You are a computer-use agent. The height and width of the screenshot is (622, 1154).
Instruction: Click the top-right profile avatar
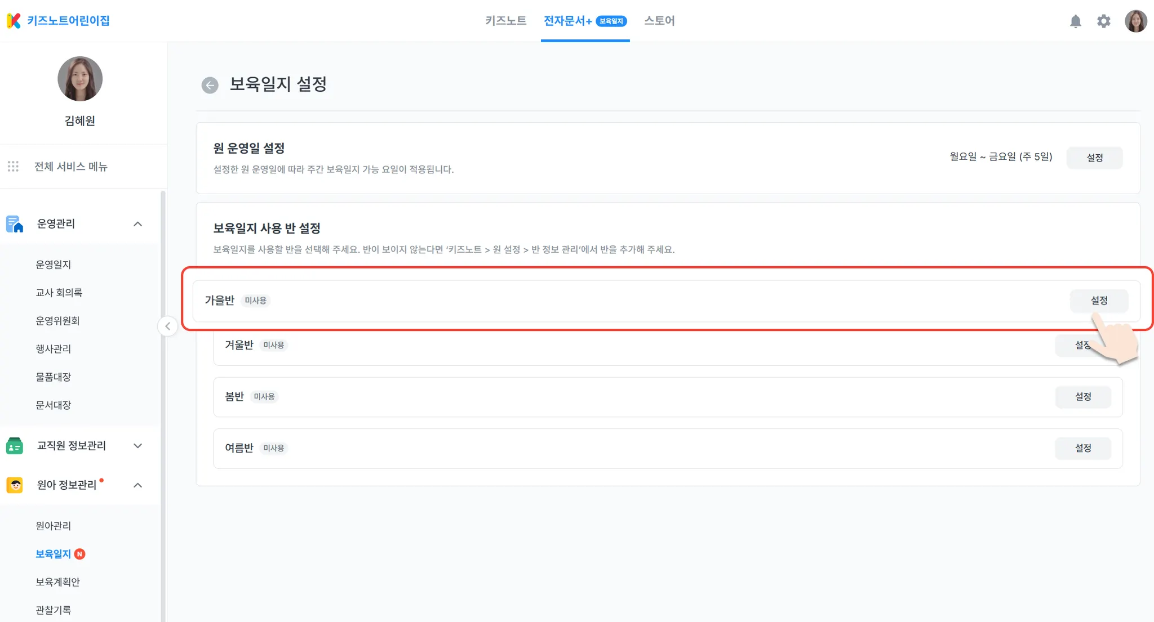[1135, 21]
